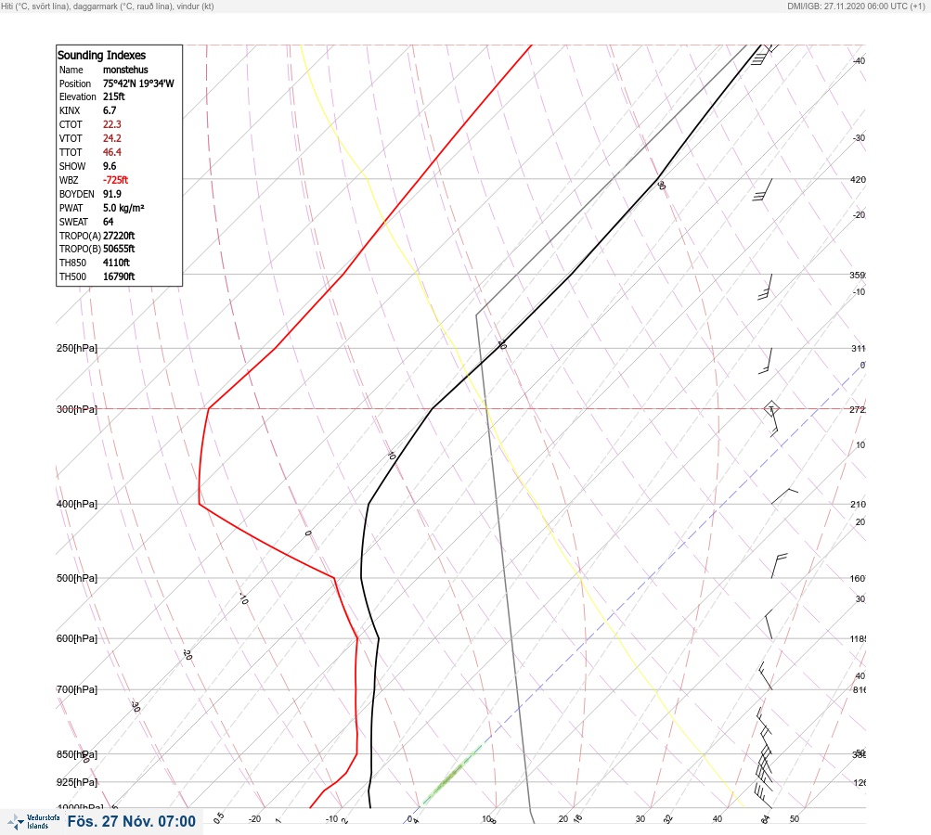Click the 300[hPa] pressure level label
Image resolution: width=931 pixels, height=835 pixels.
(x=77, y=409)
